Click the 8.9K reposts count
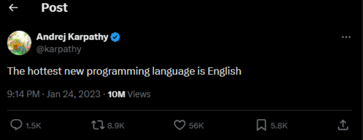 pos(116,126)
